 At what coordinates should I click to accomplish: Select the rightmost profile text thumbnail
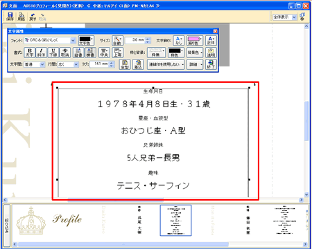285,221
